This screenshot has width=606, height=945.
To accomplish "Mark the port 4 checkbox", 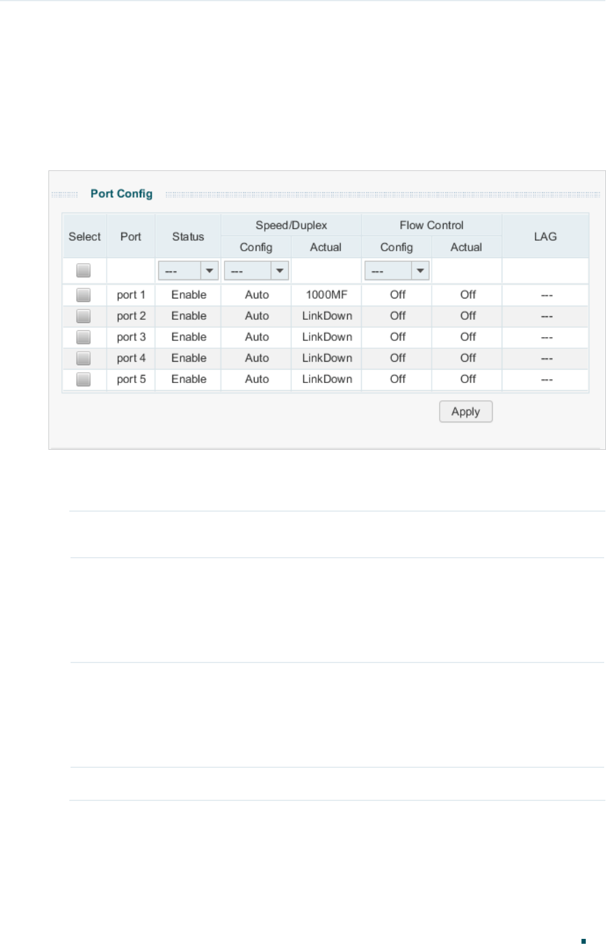I will tap(83, 358).
